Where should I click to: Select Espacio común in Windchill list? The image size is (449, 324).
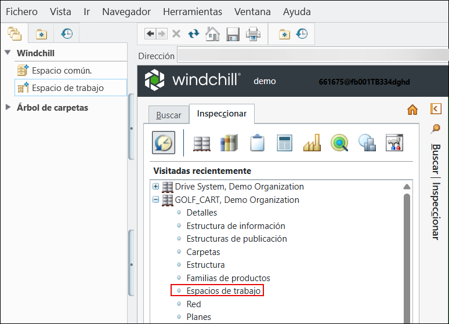tap(71, 70)
